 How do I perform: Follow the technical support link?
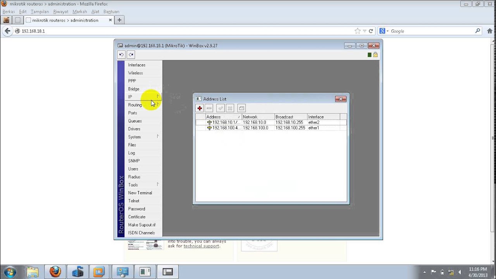coord(201,246)
